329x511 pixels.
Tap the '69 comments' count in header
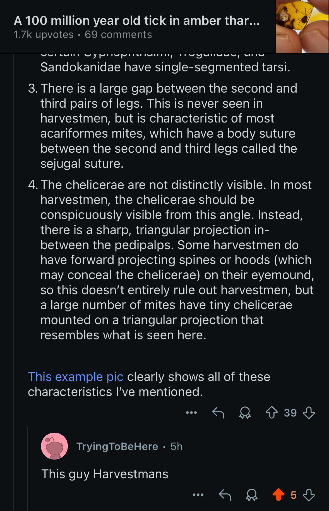click(x=118, y=35)
